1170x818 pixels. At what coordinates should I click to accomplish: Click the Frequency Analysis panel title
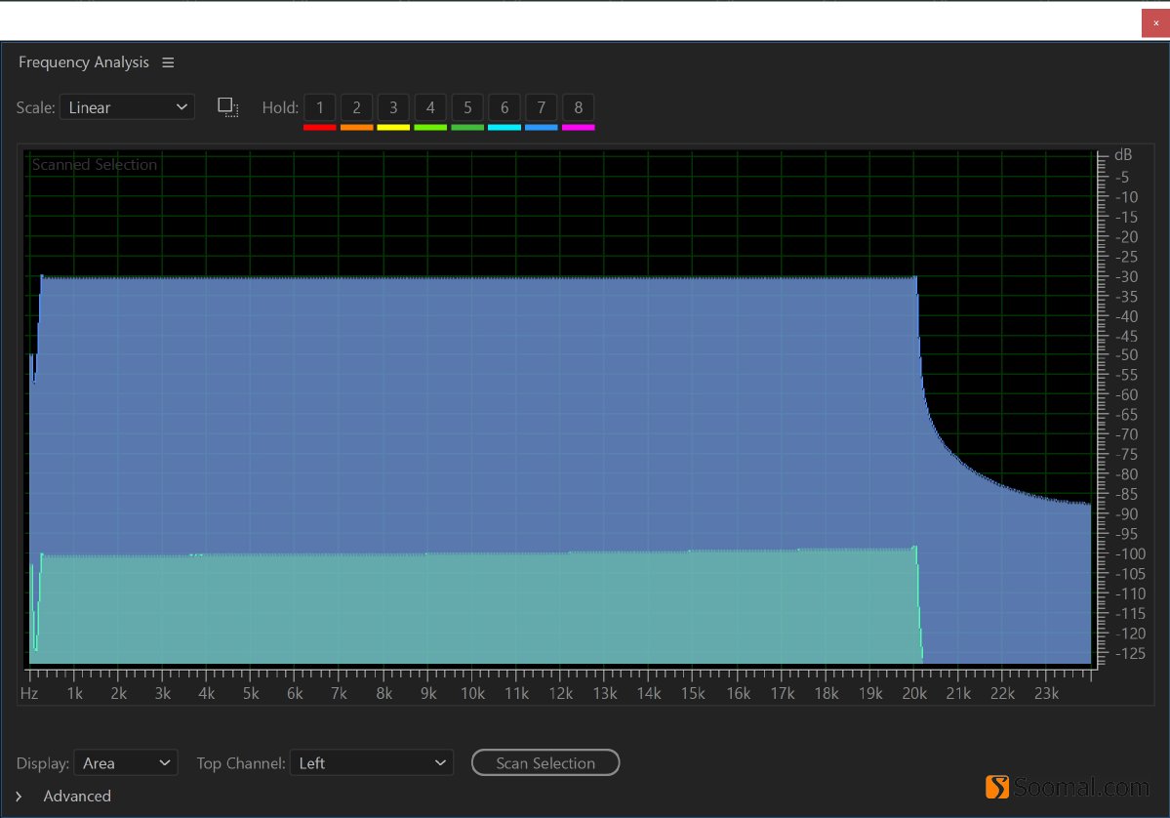(84, 62)
